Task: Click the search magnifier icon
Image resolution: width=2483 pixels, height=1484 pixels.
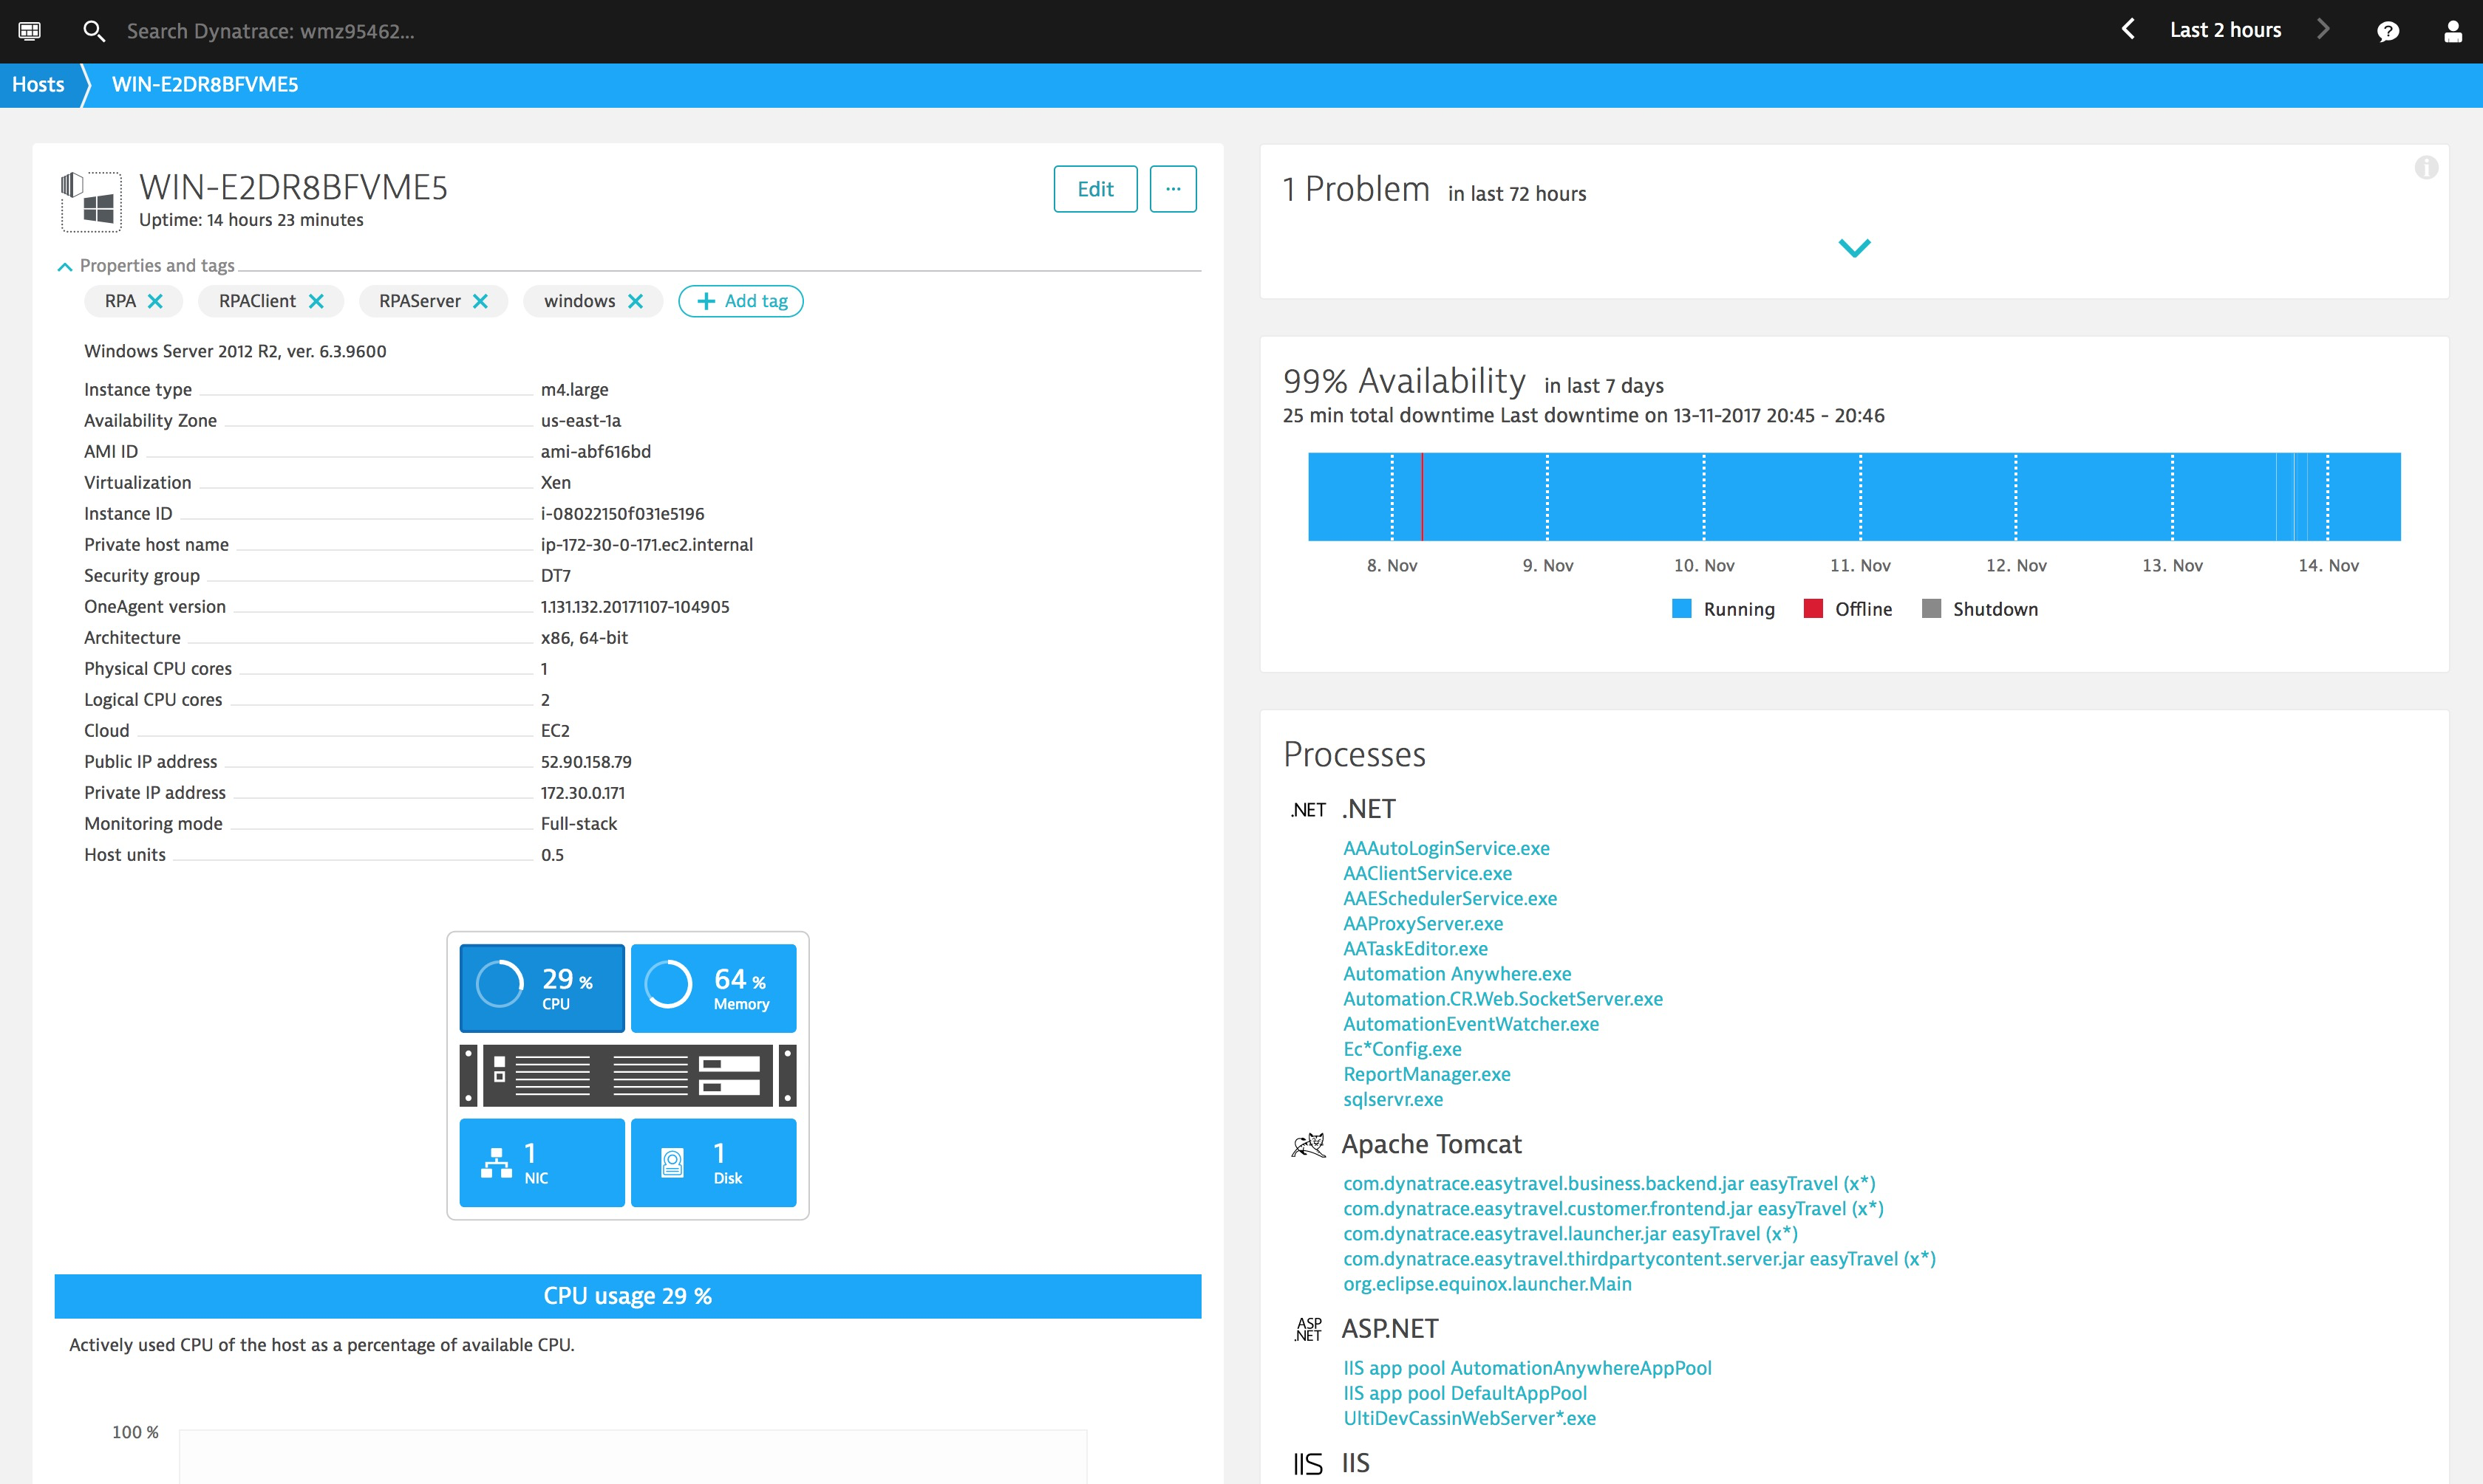Action: (94, 31)
